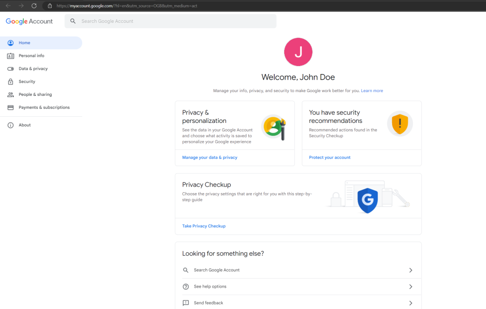Expand the Send feedback row chevron
The width and height of the screenshot is (486, 309).
[x=411, y=303]
